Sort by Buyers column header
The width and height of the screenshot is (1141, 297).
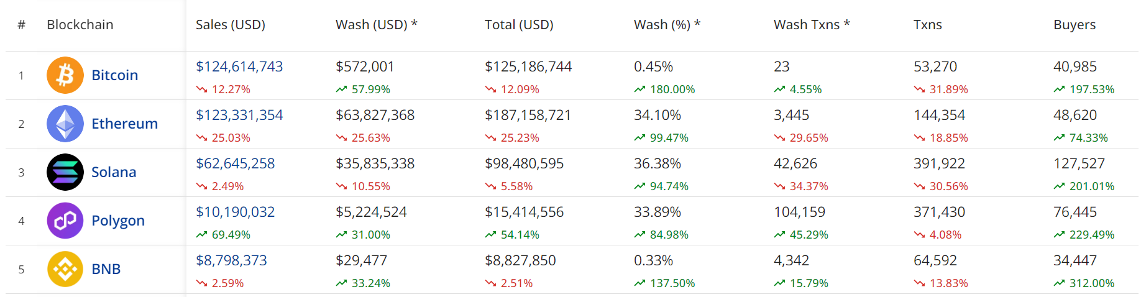coord(1075,25)
